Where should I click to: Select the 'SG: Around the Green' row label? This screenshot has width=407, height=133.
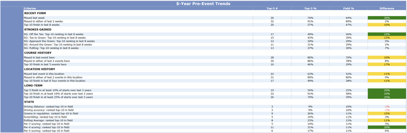[58, 44]
